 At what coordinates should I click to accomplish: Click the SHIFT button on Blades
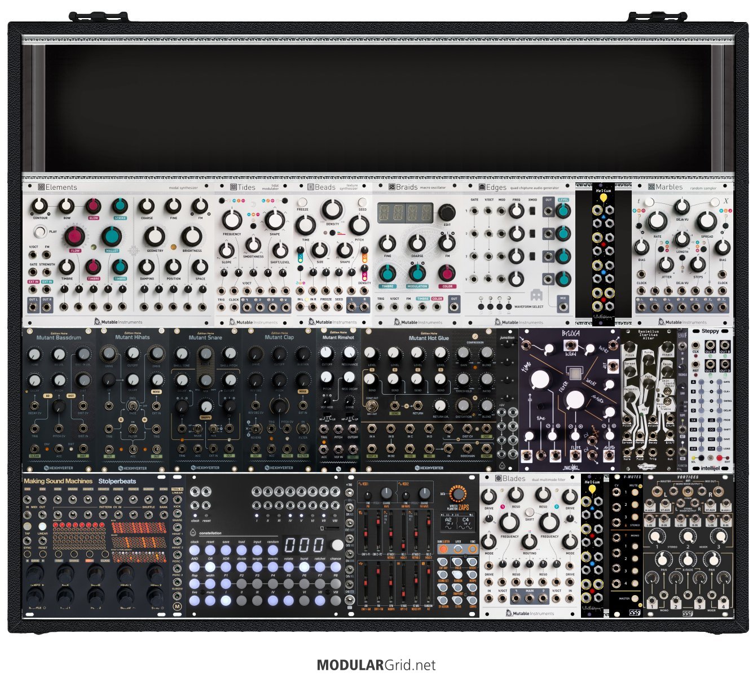point(529,512)
